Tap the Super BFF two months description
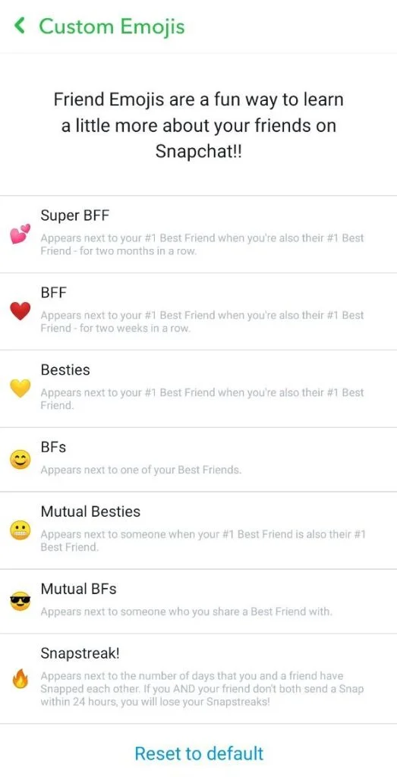The height and width of the screenshot is (777, 397). pos(202,244)
